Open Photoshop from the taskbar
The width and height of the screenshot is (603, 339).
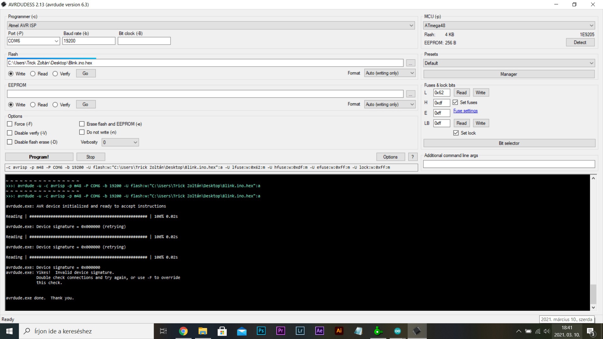click(x=261, y=331)
